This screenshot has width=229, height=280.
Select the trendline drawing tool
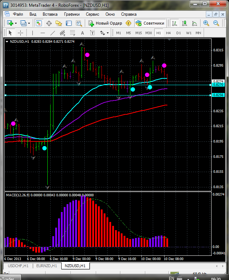coord(53,33)
